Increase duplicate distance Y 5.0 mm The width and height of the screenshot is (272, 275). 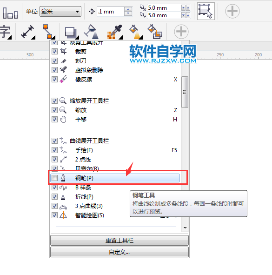click(x=188, y=15)
